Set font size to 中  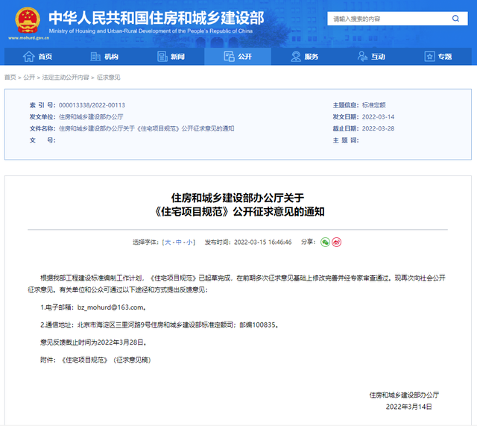click(x=179, y=242)
